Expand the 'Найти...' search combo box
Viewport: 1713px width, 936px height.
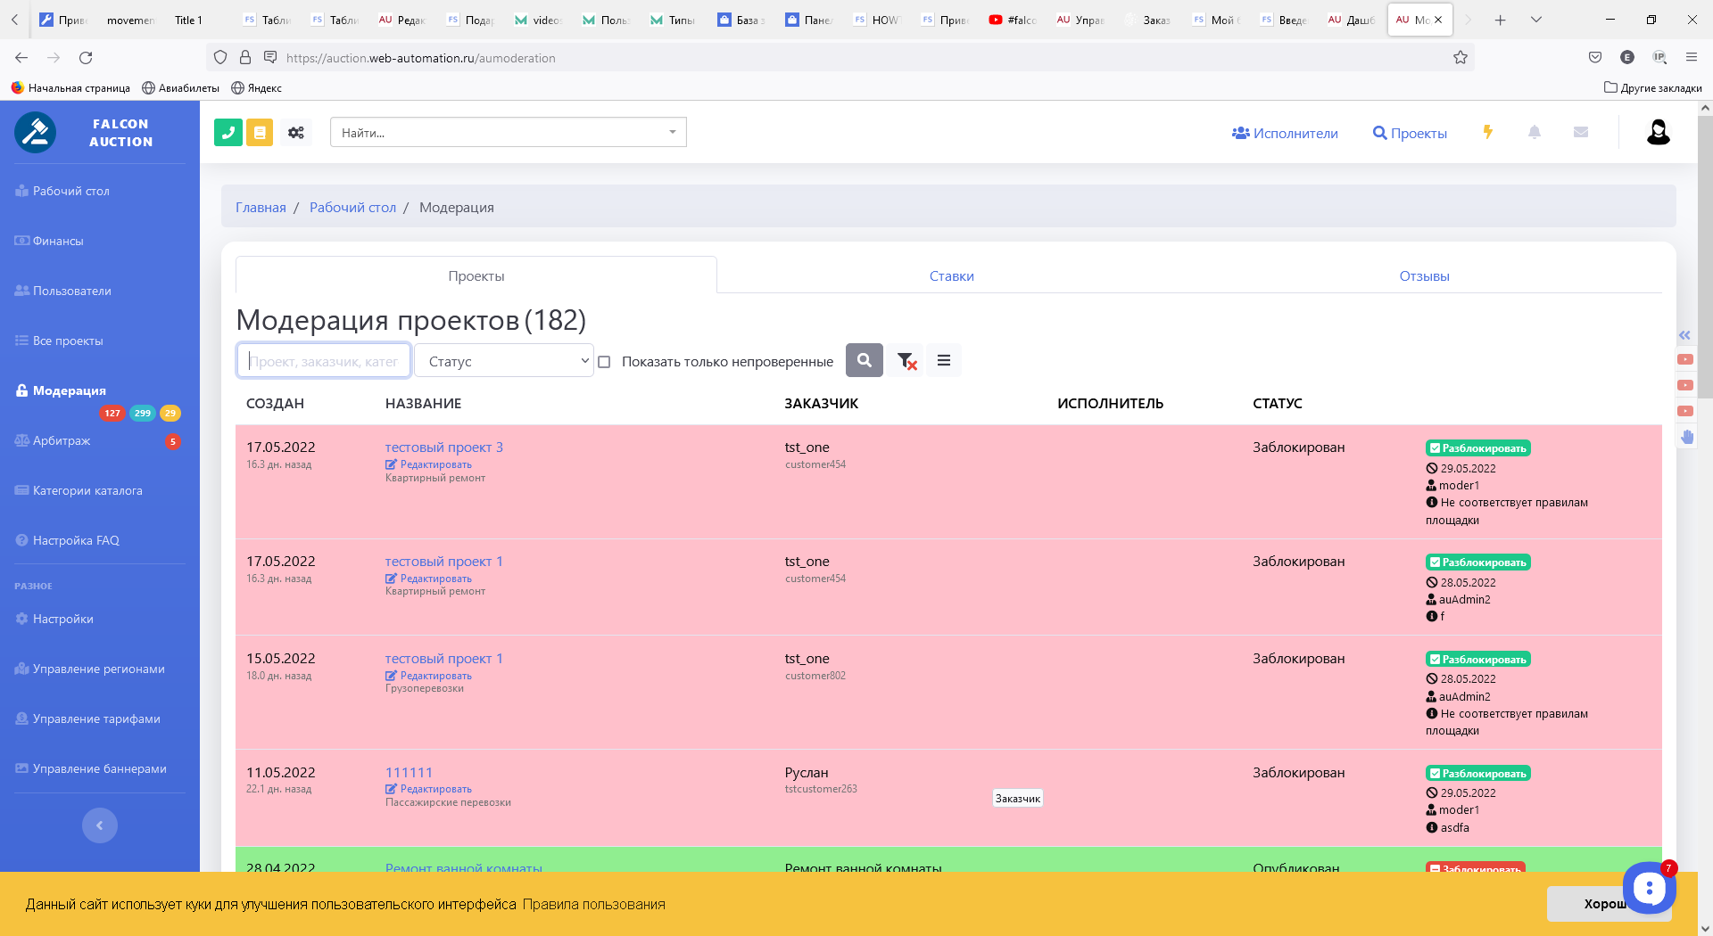pyautogui.click(x=508, y=133)
